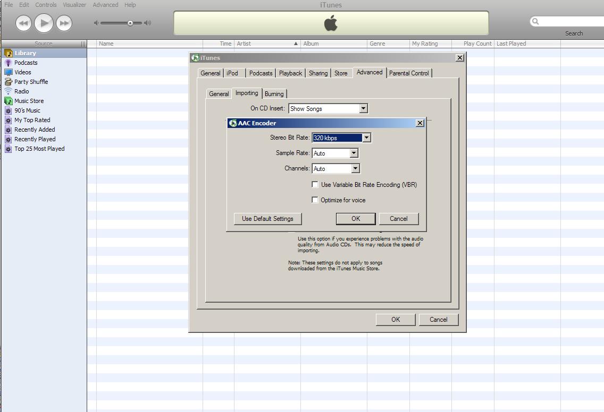Select Library icon in Source list
This screenshot has width=604, height=412.
click(9, 53)
